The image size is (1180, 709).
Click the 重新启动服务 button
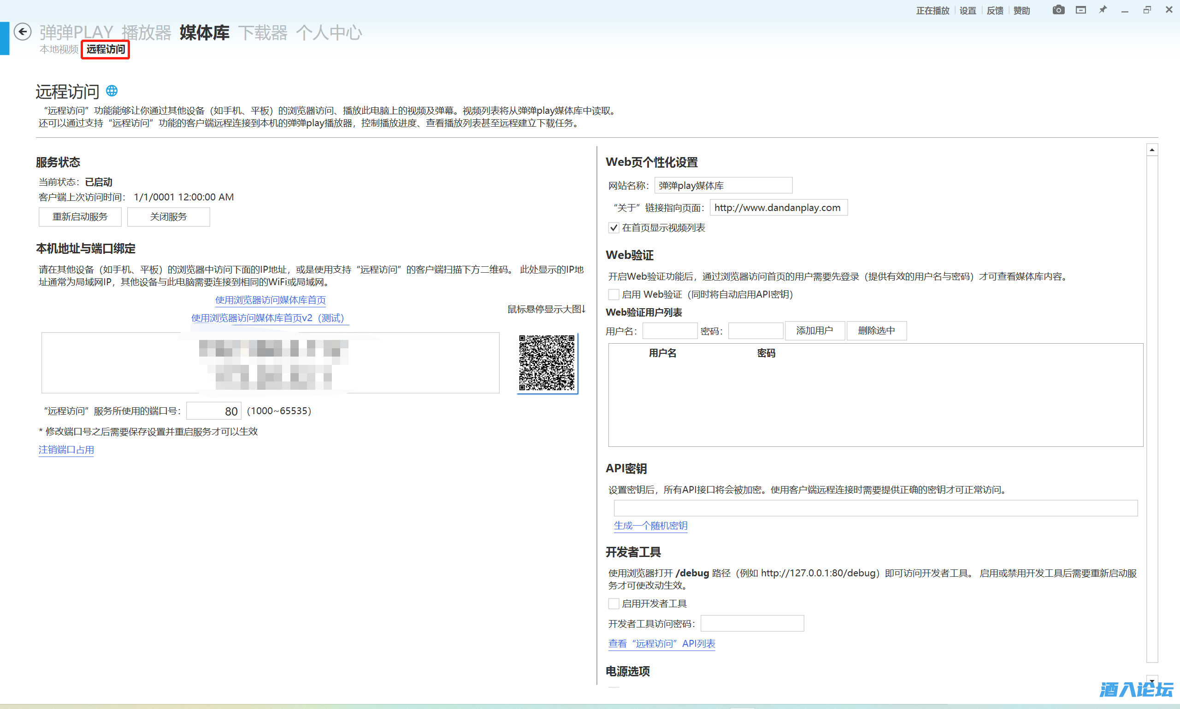click(x=80, y=217)
